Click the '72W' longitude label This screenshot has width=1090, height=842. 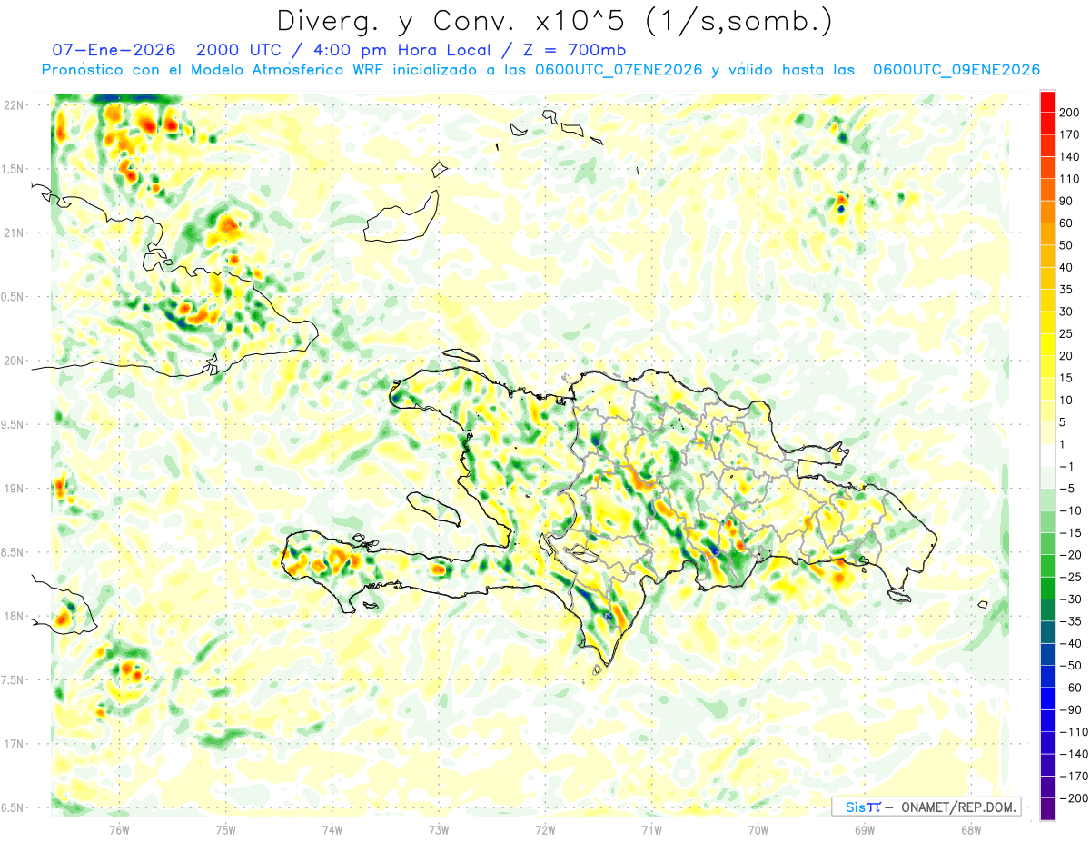click(545, 830)
